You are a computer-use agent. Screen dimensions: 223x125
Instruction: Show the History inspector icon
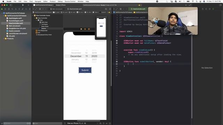coord(206,9)
